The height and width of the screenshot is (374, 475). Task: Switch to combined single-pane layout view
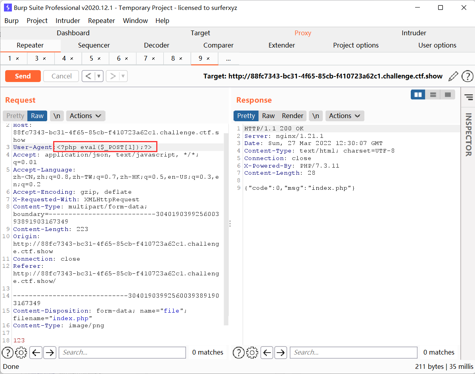tap(448, 95)
